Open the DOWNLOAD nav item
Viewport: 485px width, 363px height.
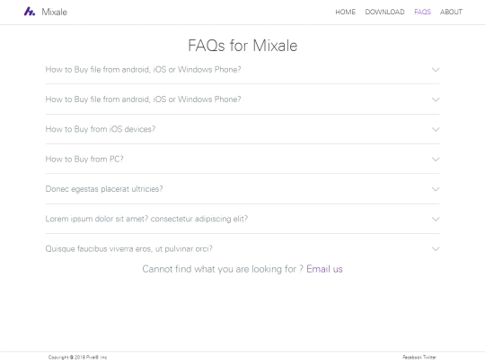[x=384, y=12]
